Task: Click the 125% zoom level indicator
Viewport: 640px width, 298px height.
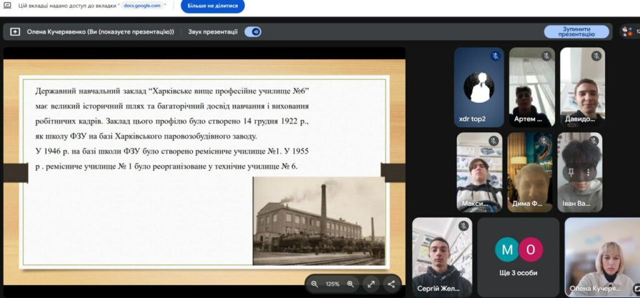Action: [x=332, y=284]
